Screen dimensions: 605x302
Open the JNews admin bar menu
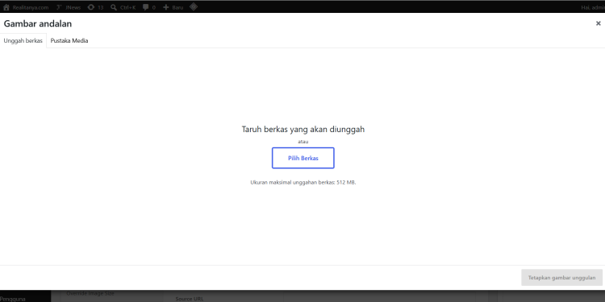pos(69,7)
